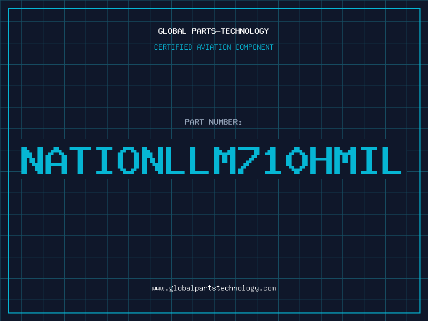The image size is (428, 321).
Task: Select the CERTIFIED AVIATION COMPONENT subtitle
Action: (x=213, y=47)
